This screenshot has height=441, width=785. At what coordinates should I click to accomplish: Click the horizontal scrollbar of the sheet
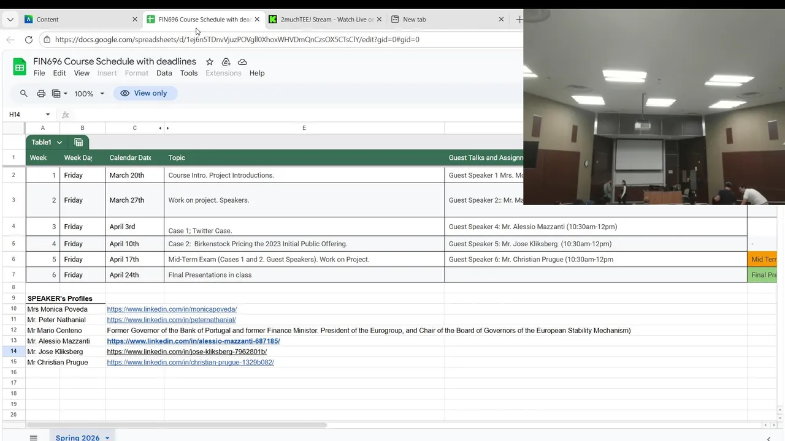[x=177, y=425]
